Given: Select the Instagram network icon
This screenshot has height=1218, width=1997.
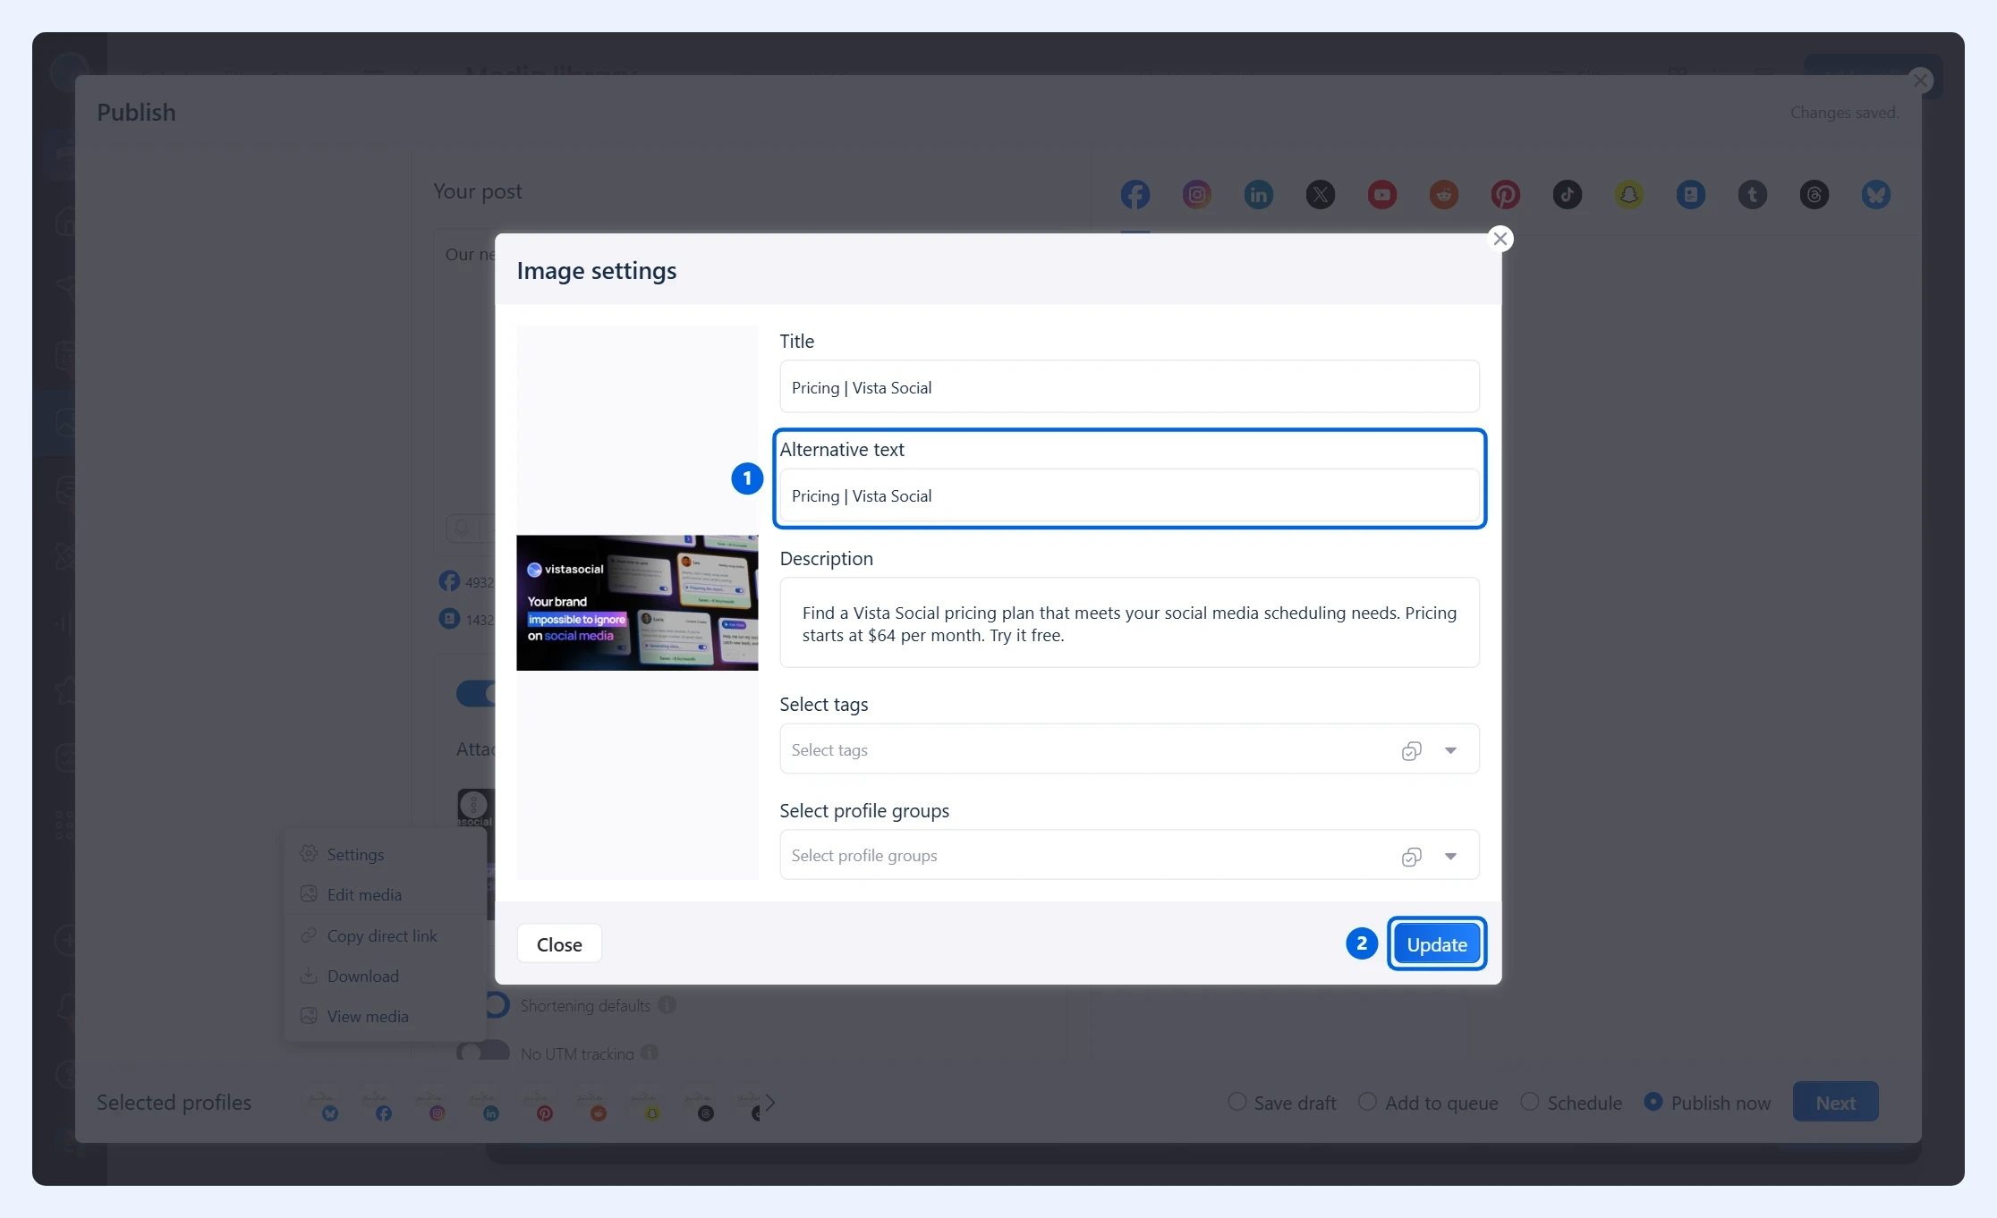Looking at the screenshot, I should [x=1196, y=194].
